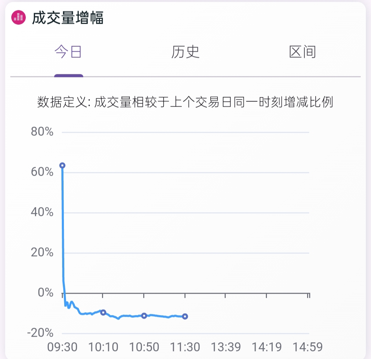
Task: Click the purple underline indicator under 今日
Action: [69, 76]
